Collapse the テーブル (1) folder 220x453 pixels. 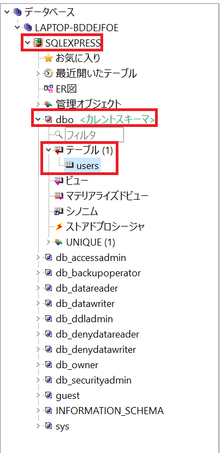[49, 150]
